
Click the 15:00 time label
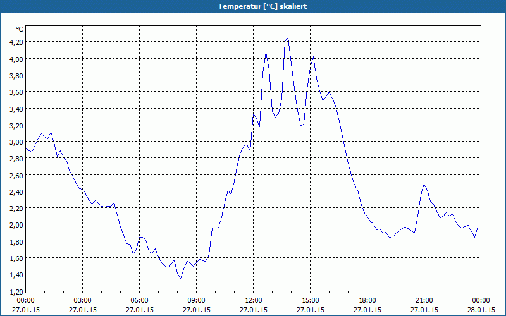[x=311, y=301]
